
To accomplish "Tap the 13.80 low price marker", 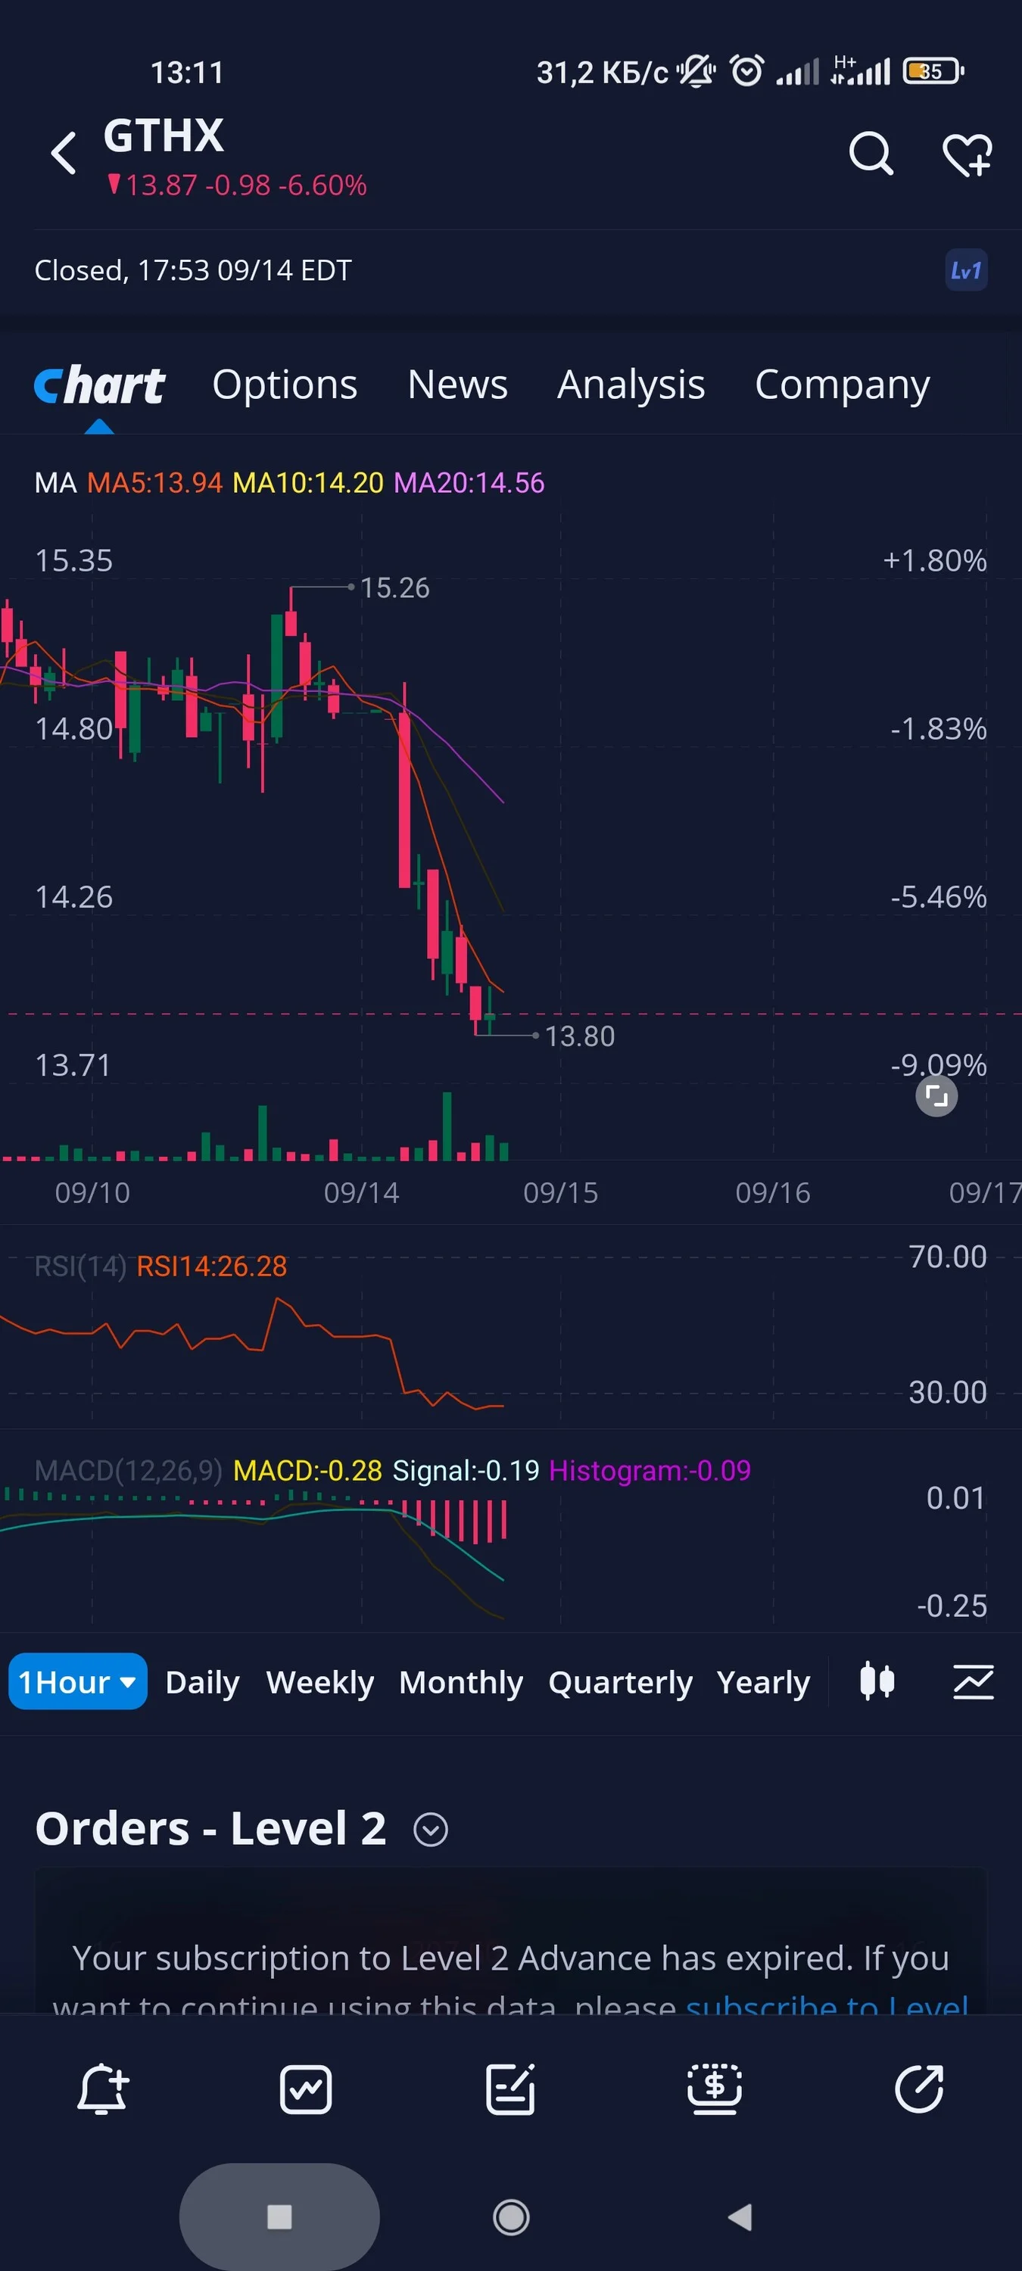I will 579,1036.
